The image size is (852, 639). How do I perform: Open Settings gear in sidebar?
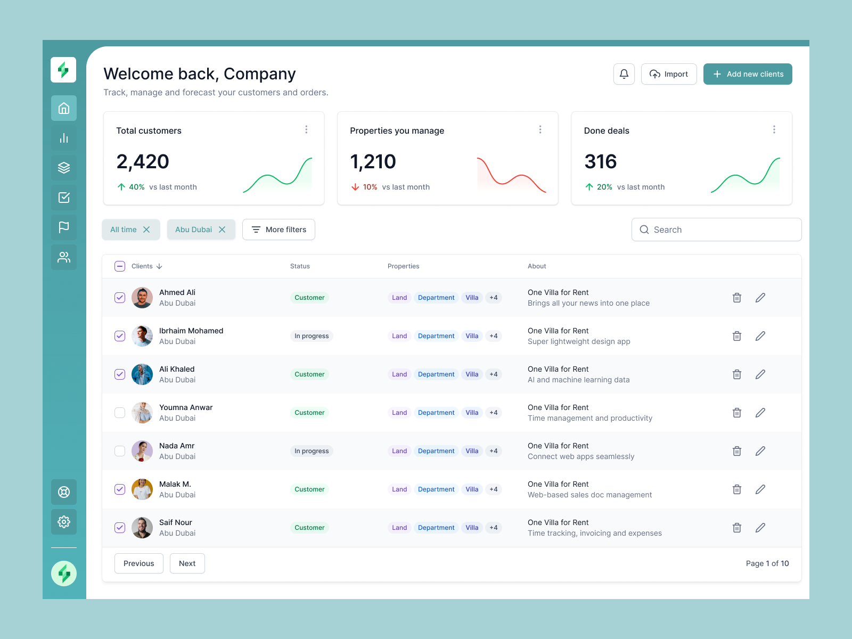pyautogui.click(x=63, y=522)
